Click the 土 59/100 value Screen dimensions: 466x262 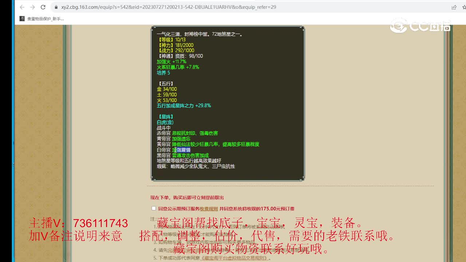pyautogui.click(x=167, y=95)
